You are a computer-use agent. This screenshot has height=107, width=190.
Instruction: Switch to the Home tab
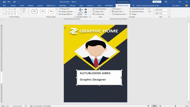[x=13, y=5]
